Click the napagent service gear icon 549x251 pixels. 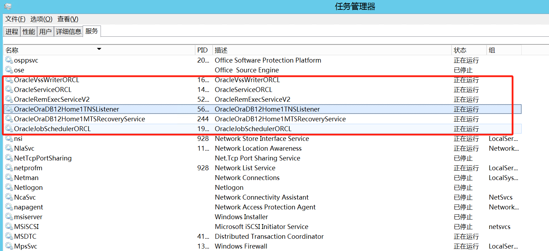click(9, 207)
